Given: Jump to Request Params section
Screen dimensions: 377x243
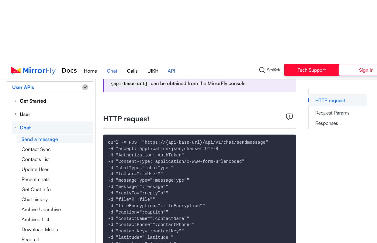Looking at the screenshot, I should [332, 113].
